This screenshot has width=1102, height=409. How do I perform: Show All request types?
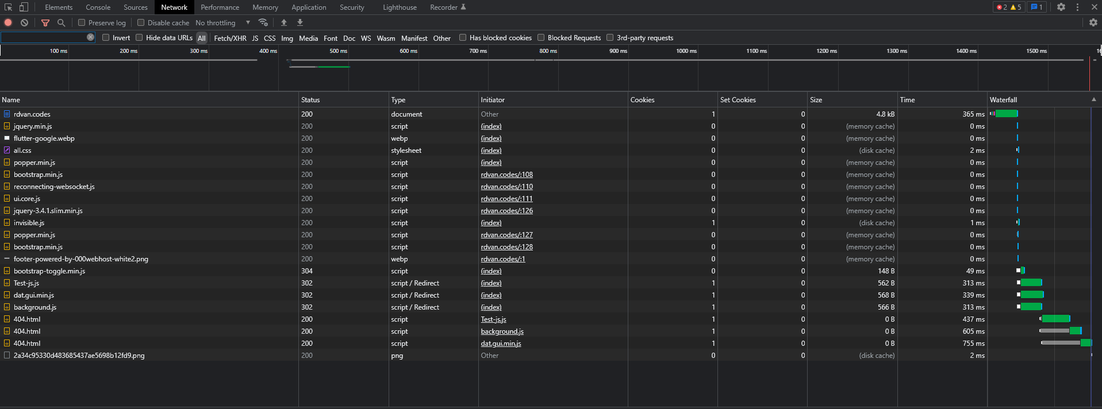tap(202, 38)
